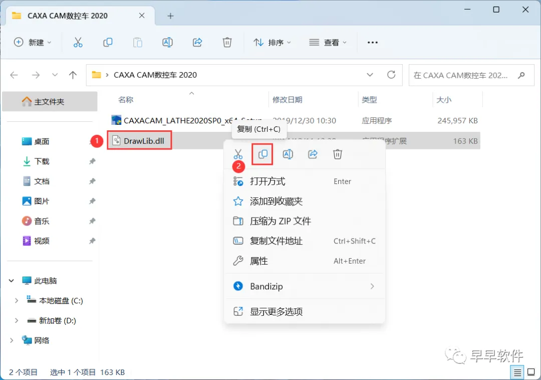The height and width of the screenshot is (380, 541).
Task: Open the Bandizip submenu arrow
Action: pyautogui.click(x=372, y=286)
